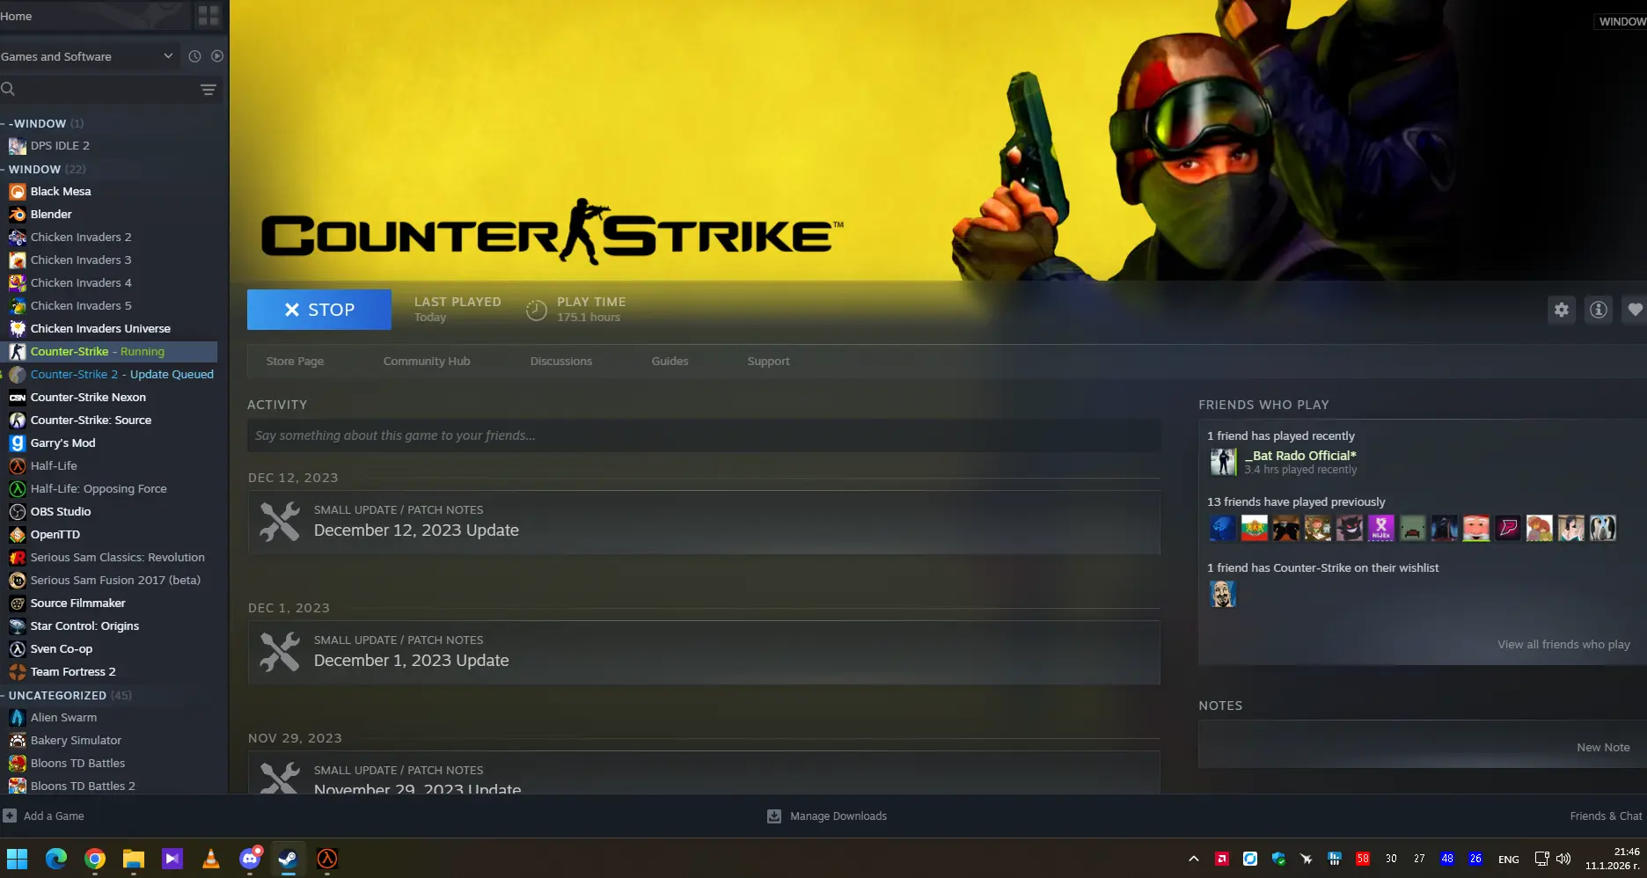The width and height of the screenshot is (1647, 878).
Task: Expand the system tray hidden icons chevron
Action: pos(1194,859)
